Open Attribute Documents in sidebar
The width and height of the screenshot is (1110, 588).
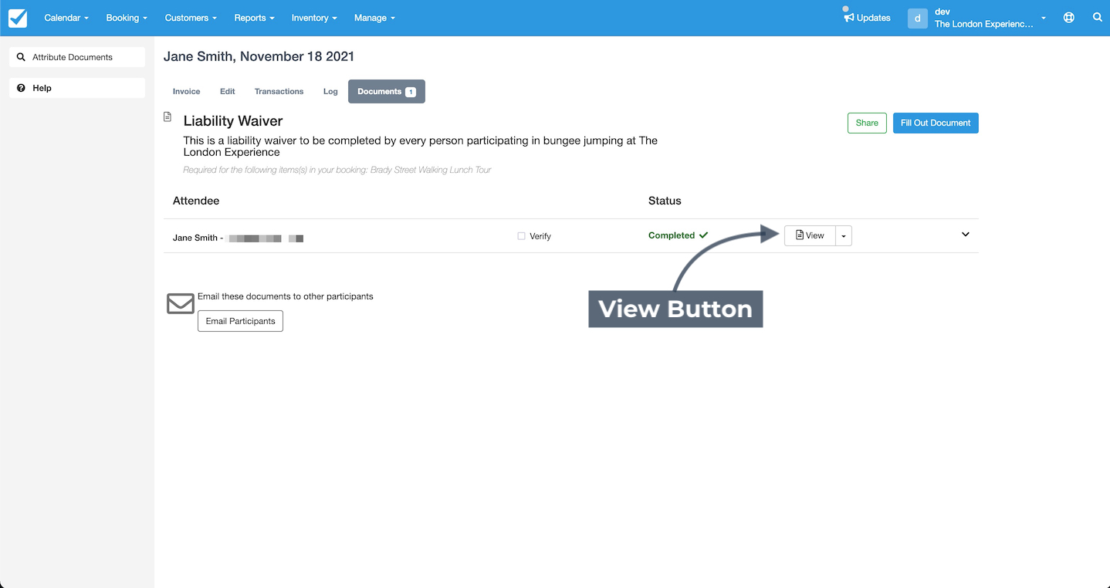(x=77, y=57)
